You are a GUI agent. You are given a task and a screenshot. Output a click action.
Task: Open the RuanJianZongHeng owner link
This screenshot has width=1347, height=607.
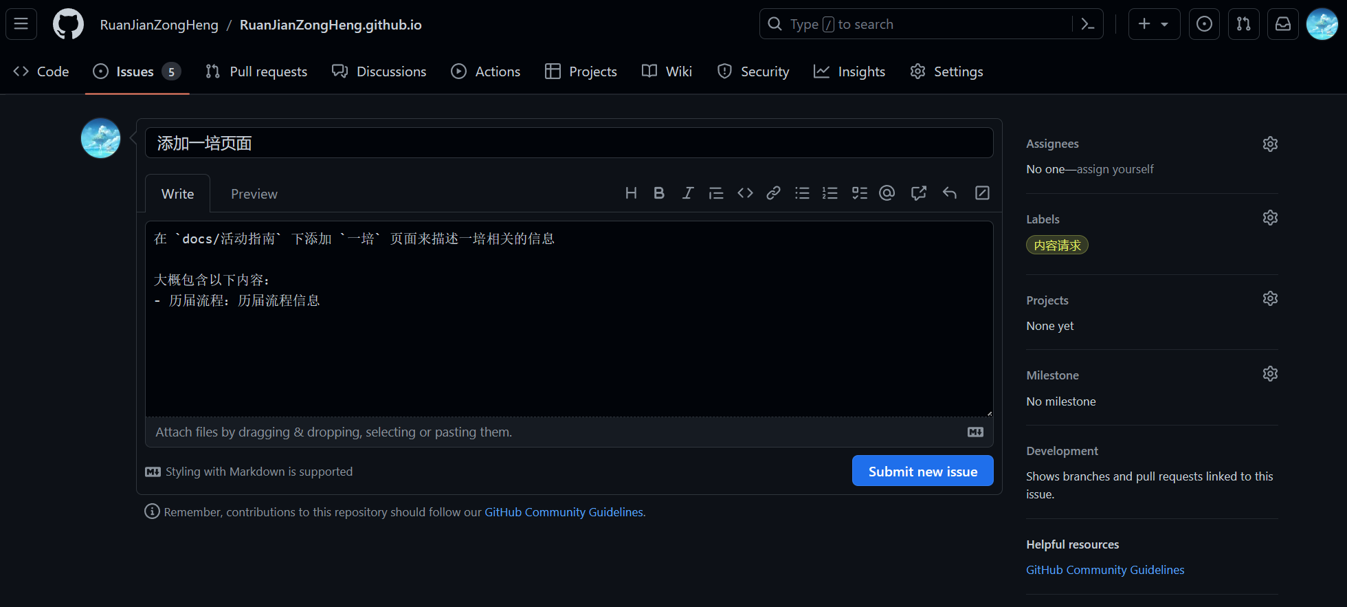159,25
